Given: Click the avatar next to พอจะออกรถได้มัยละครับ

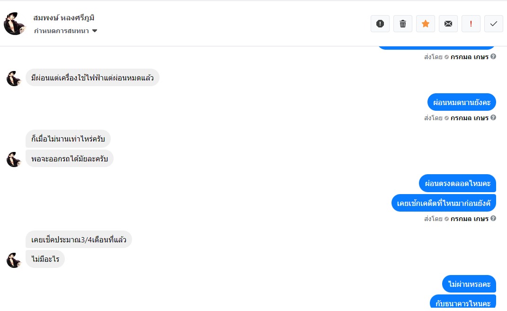Looking at the screenshot, I should pos(14,159).
